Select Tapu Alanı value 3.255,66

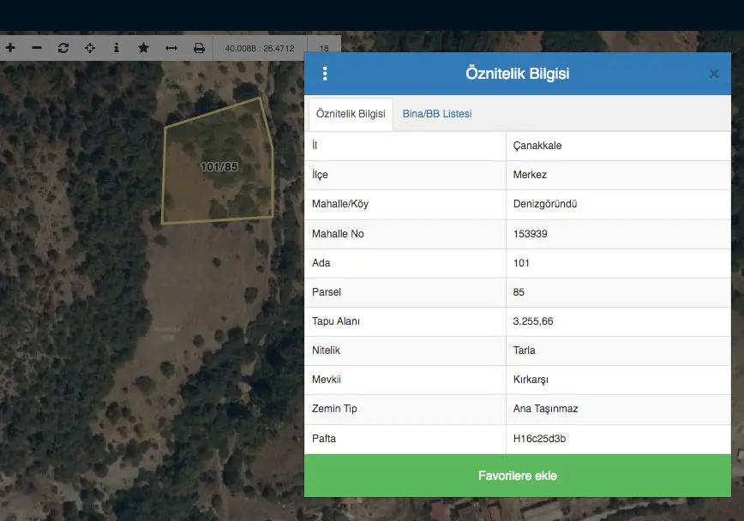tap(533, 321)
